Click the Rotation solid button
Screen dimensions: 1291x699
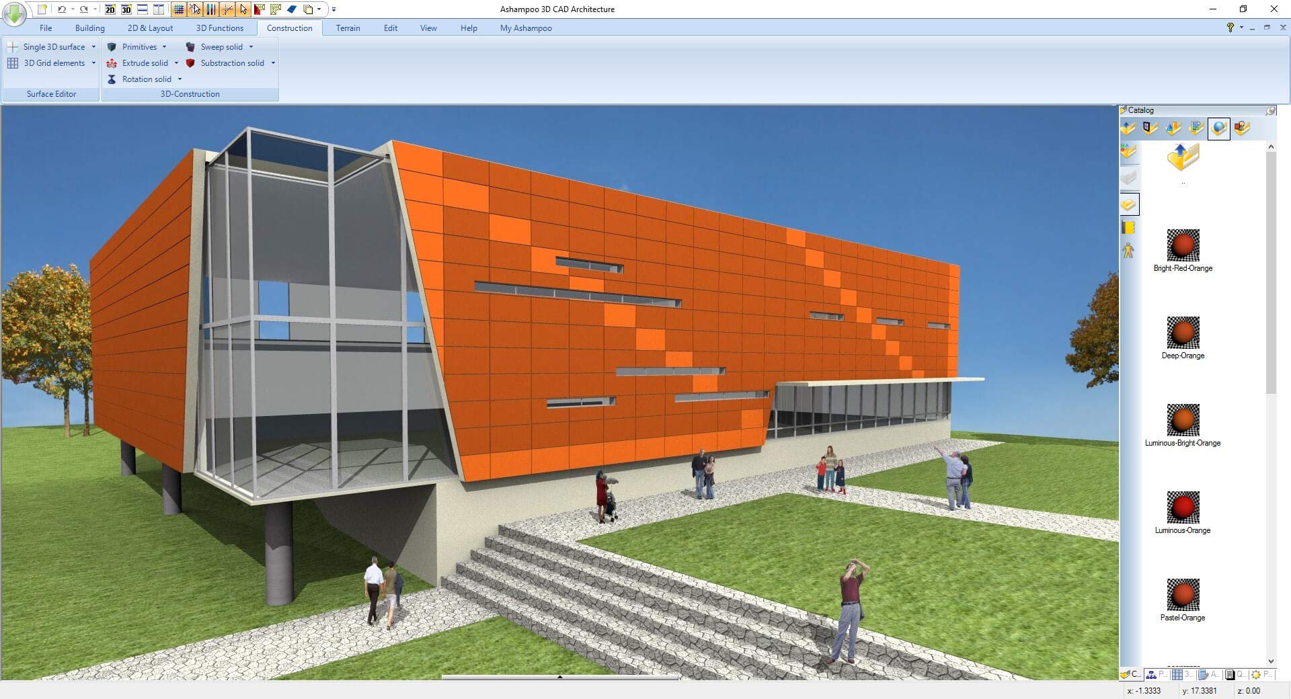point(146,79)
